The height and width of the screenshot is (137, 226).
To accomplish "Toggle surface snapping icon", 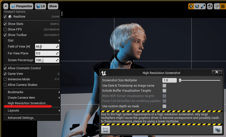I will click(217, 6).
